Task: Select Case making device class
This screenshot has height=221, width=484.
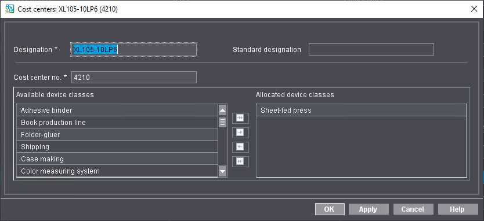Action: tap(117, 159)
